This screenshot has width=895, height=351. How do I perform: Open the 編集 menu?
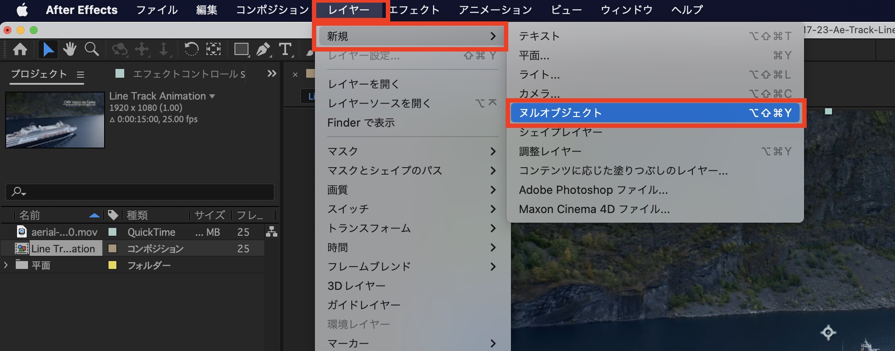click(x=206, y=10)
